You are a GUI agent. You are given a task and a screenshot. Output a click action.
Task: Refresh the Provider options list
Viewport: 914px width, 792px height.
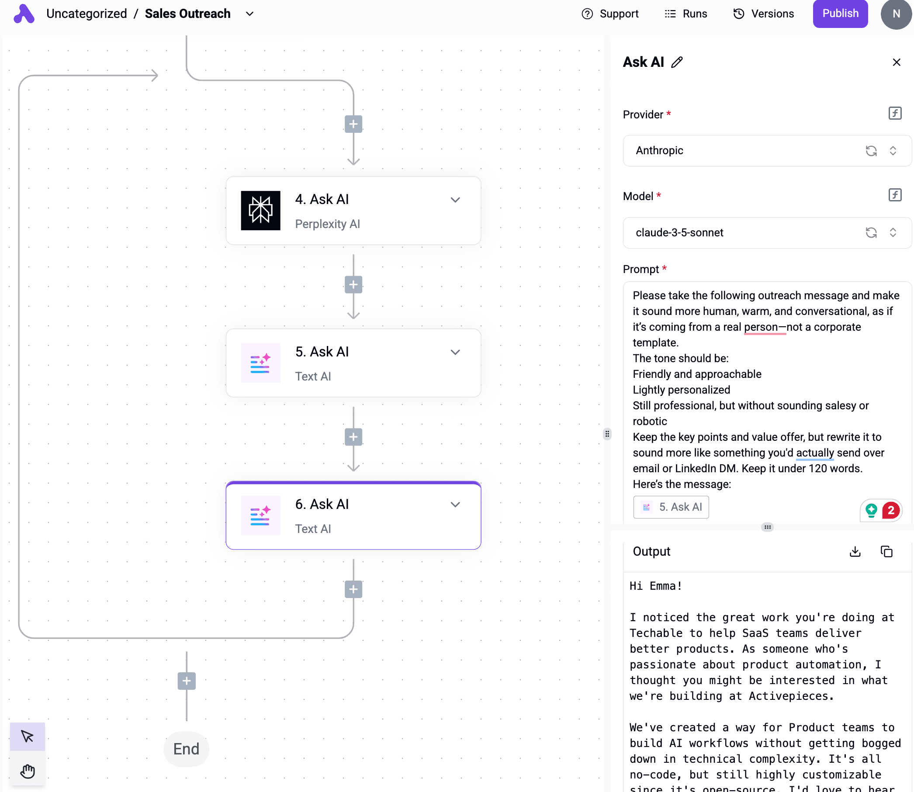pos(871,151)
